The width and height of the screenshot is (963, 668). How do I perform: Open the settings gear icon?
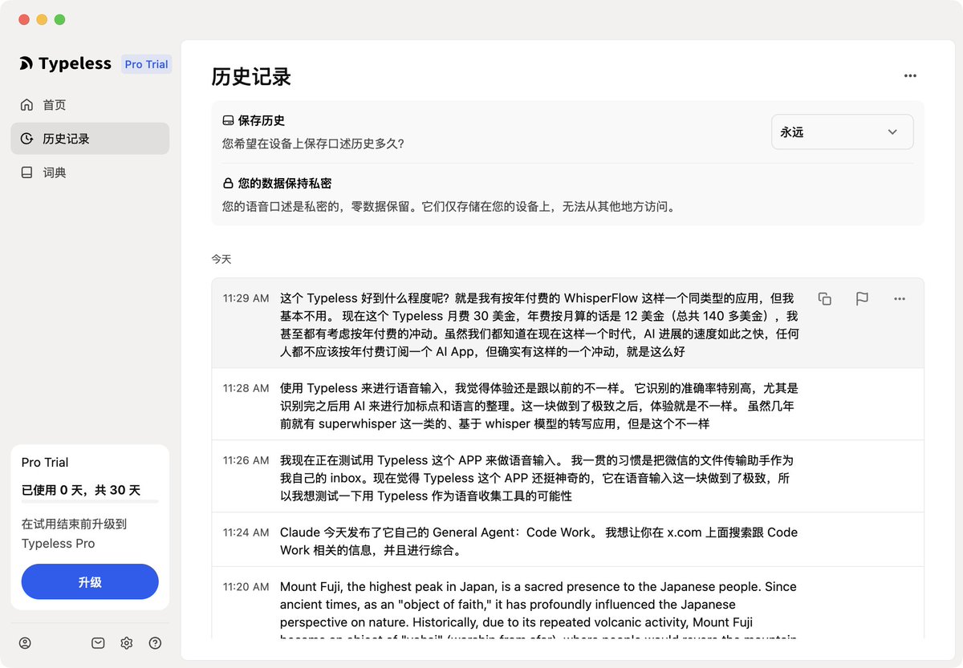126,643
